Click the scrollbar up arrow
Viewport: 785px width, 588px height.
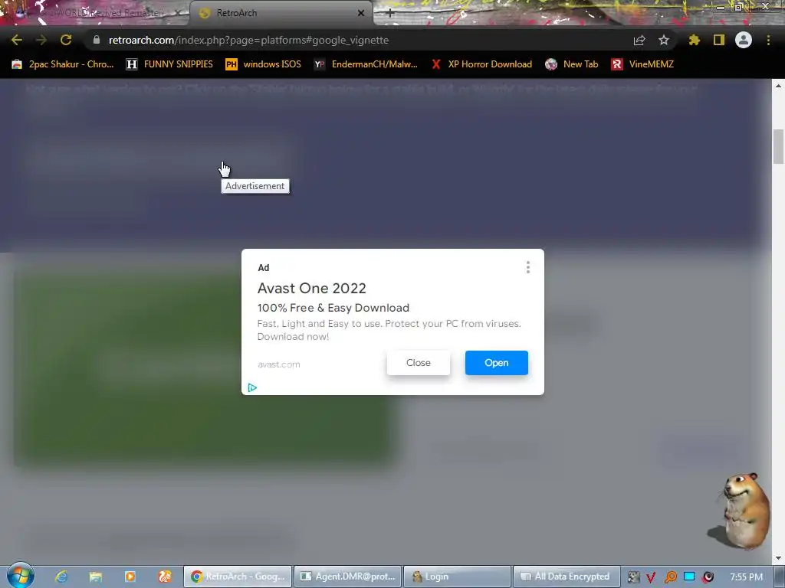pyautogui.click(x=779, y=86)
